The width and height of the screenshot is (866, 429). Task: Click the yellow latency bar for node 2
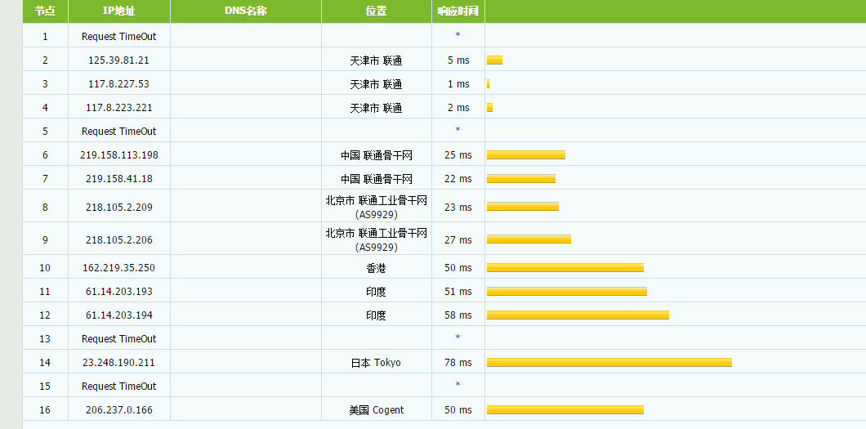click(494, 60)
